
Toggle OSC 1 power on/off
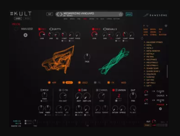point(39,29)
